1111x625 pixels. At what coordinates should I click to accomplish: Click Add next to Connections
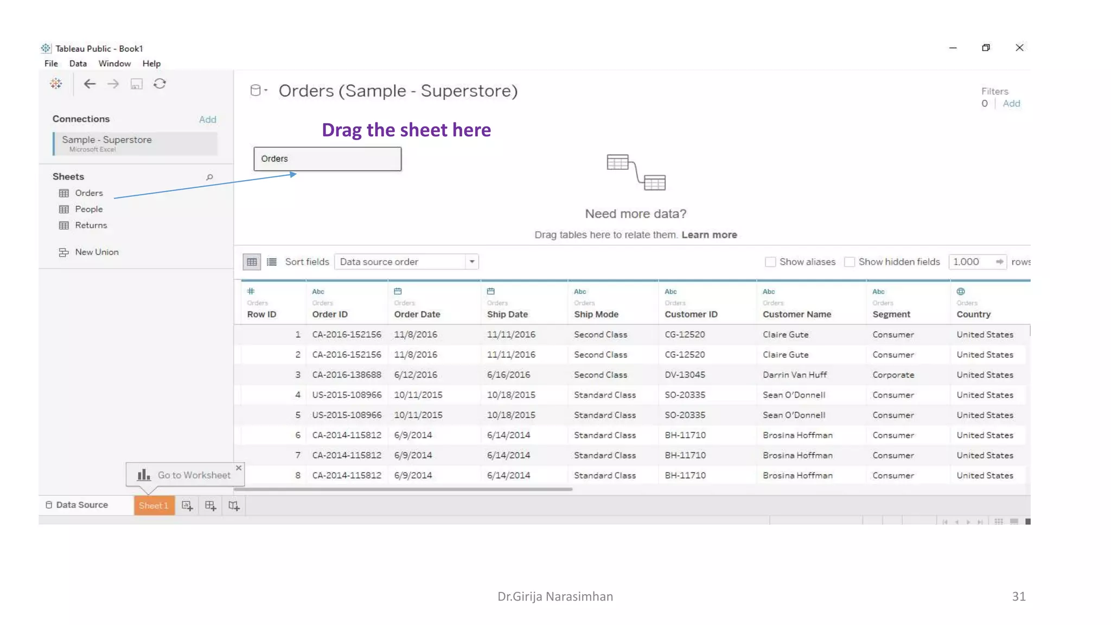(x=207, y=119)
